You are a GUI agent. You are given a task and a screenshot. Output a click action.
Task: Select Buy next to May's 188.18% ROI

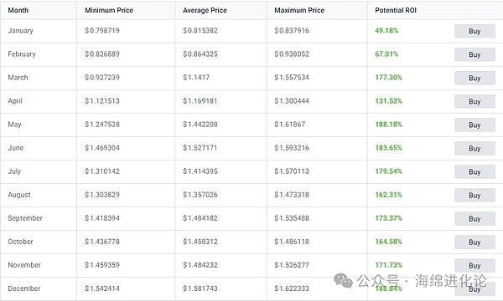474,125
